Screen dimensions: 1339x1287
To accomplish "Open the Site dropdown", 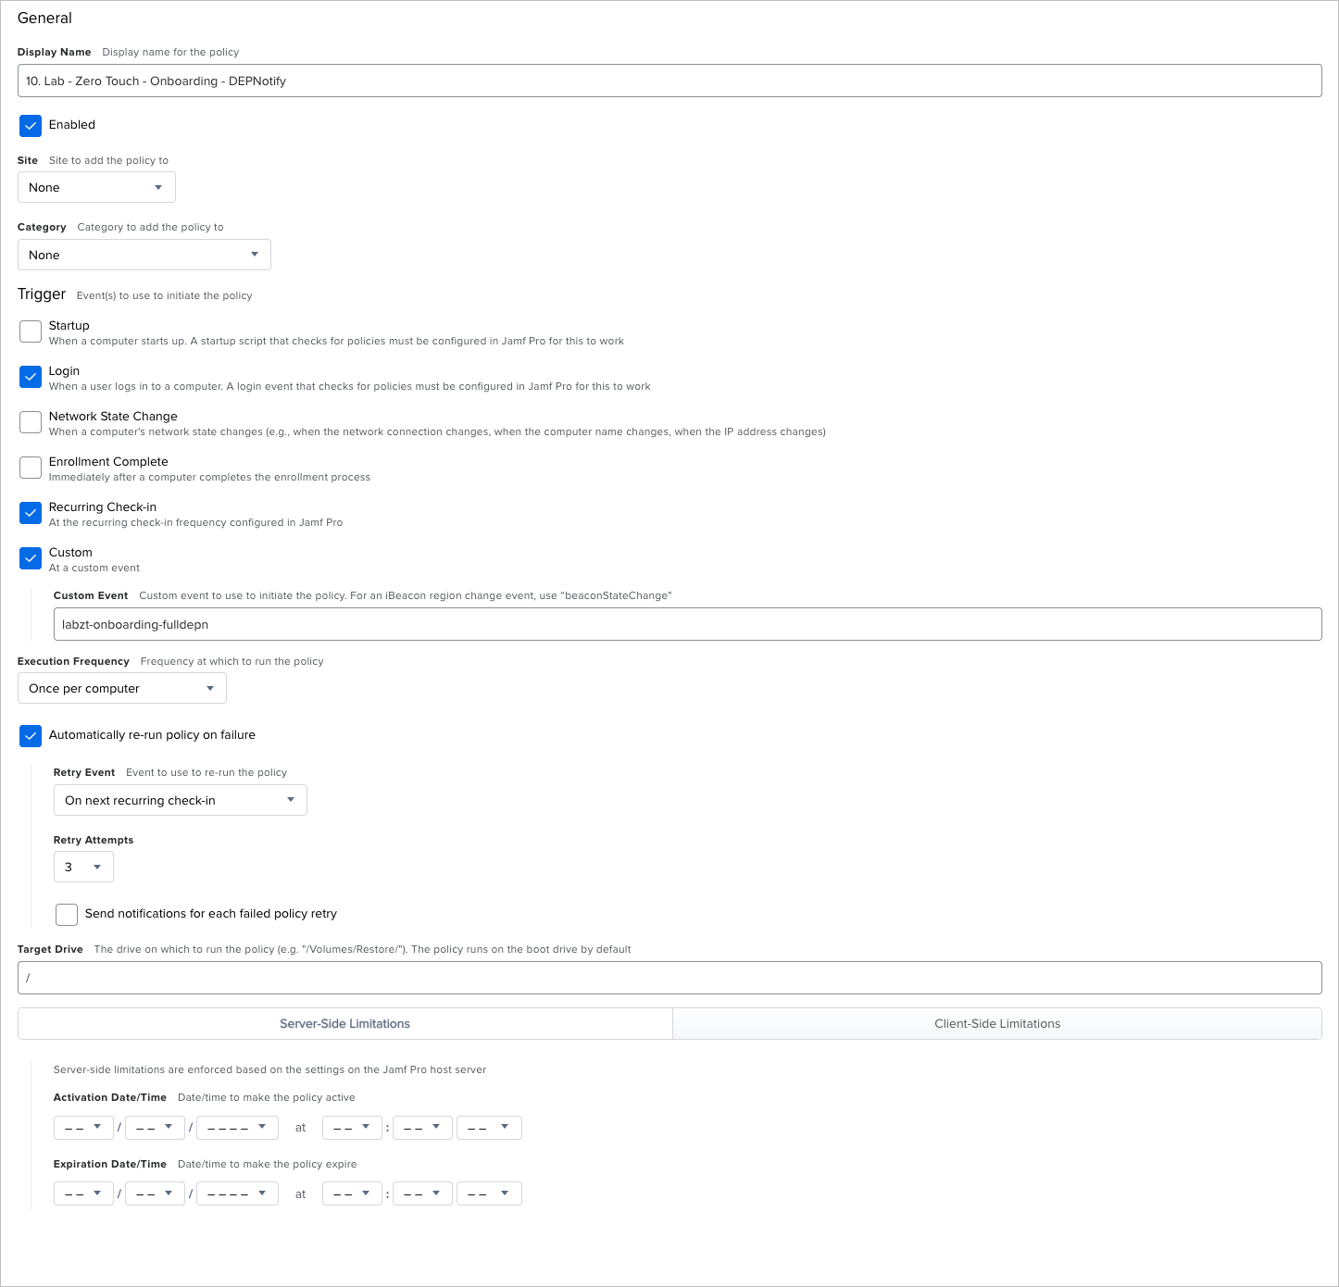I will point(96,187).
